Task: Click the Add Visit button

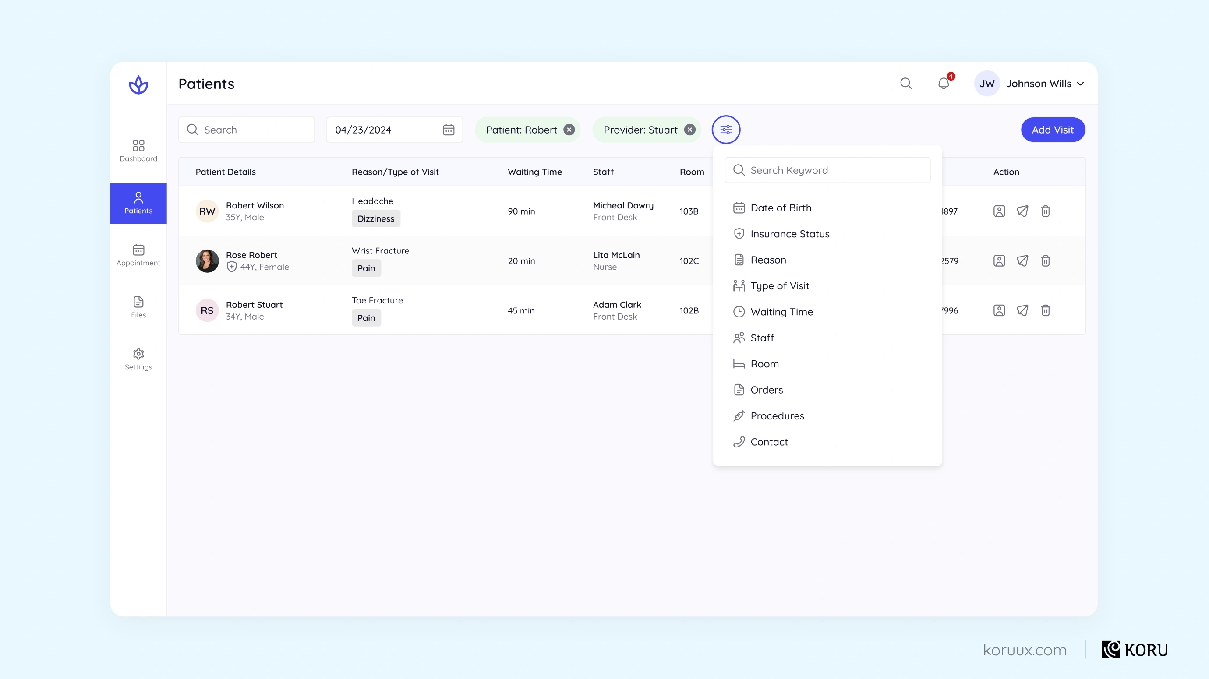Action: (1053, 130)
